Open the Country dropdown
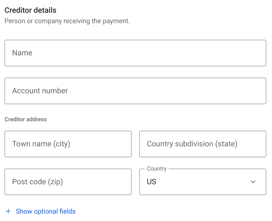 point(202,182)
